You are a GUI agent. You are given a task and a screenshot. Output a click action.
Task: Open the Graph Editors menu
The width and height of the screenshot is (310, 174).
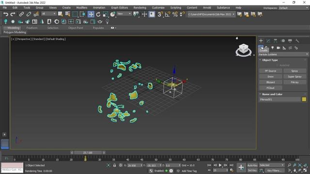click(119, 8)
